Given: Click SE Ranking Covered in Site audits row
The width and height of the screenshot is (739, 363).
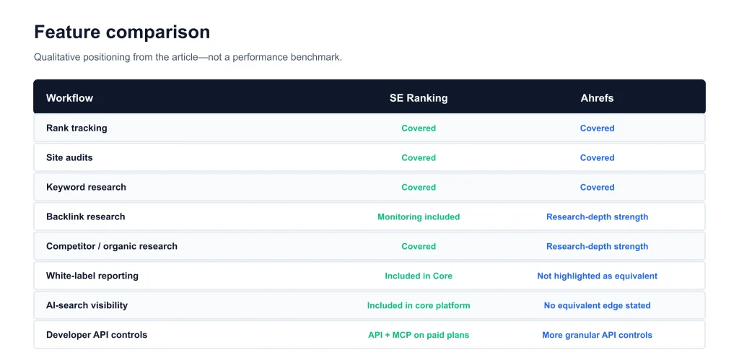Looking at the screenshot, I should [419, 158].
